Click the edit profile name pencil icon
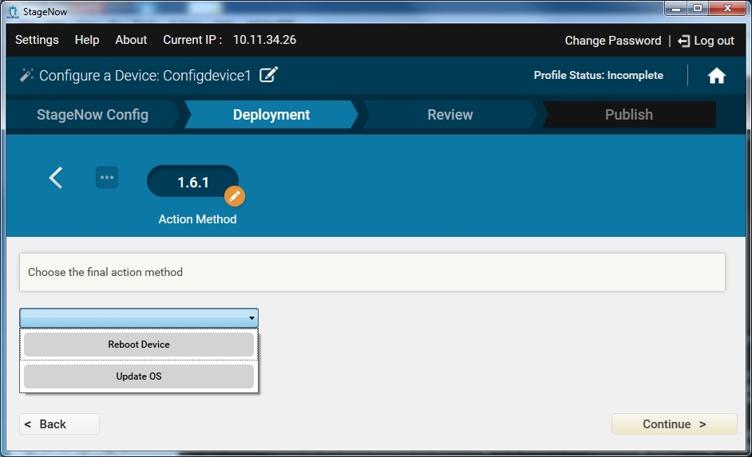 269,75
